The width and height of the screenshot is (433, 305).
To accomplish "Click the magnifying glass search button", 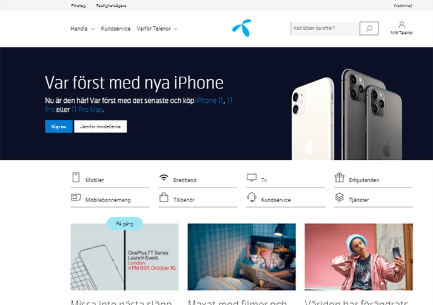I will (x=369, y=28).
